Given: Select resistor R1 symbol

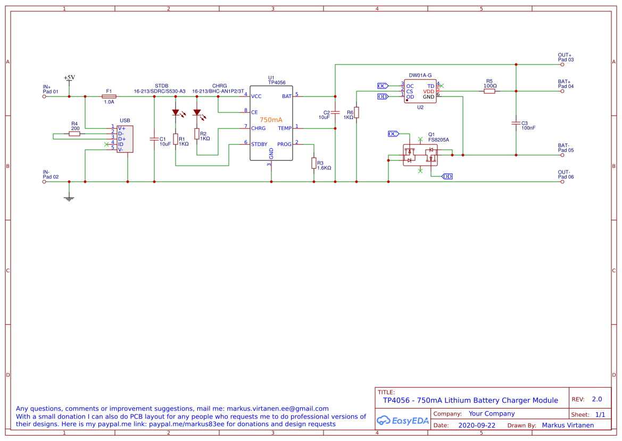Looking at the screenshot, I should click(x=176, y=139).
